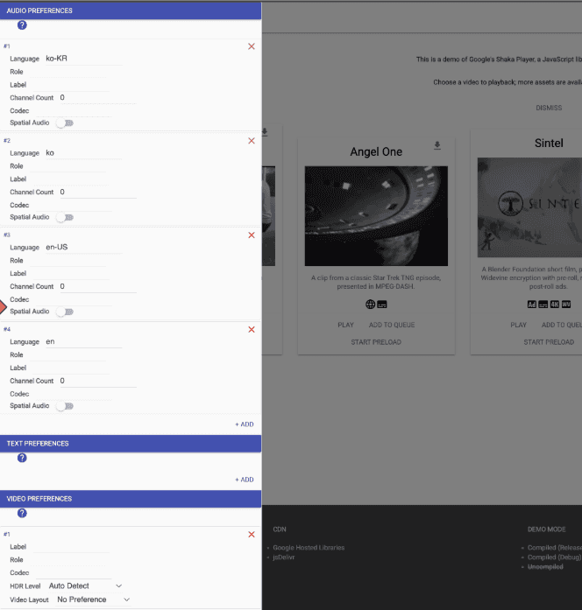582x610 pixels.
Task: Click the Language field containing ko-KR
Action: [x=82, y=59]
